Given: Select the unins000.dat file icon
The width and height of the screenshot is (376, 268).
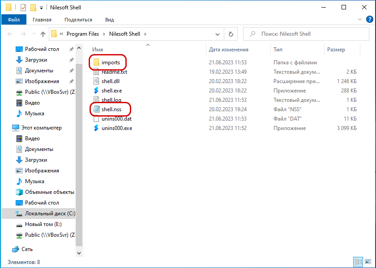Looking at the screenshot, I should pyautogui.click(x=96, y=119).
